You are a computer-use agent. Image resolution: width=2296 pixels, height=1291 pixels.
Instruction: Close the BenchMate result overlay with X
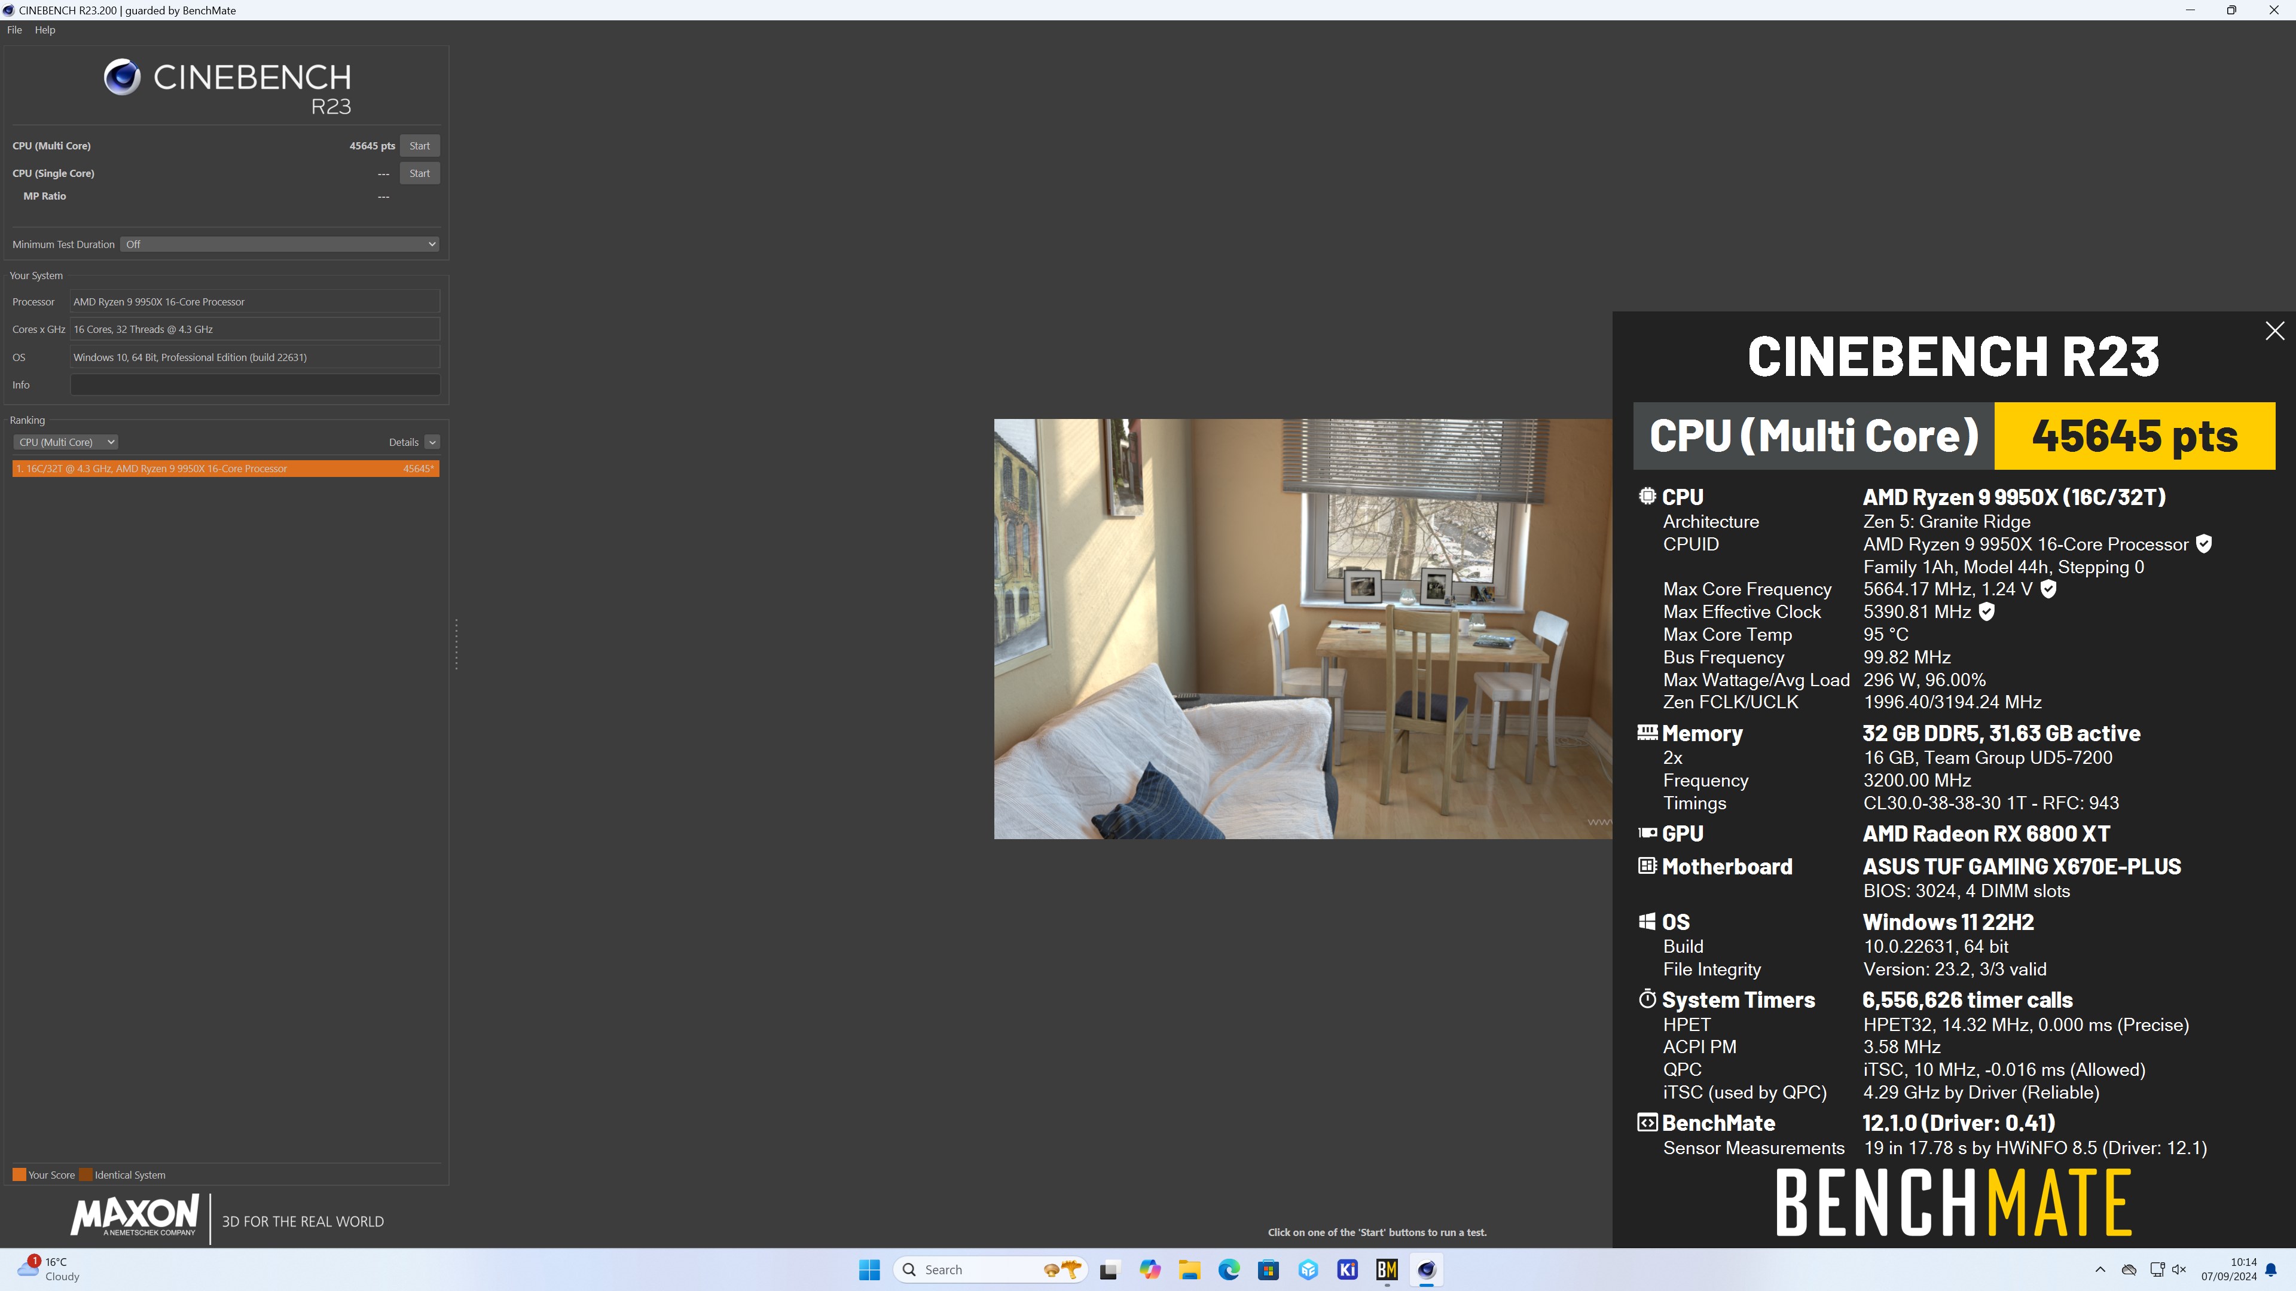pos(2274,331)
